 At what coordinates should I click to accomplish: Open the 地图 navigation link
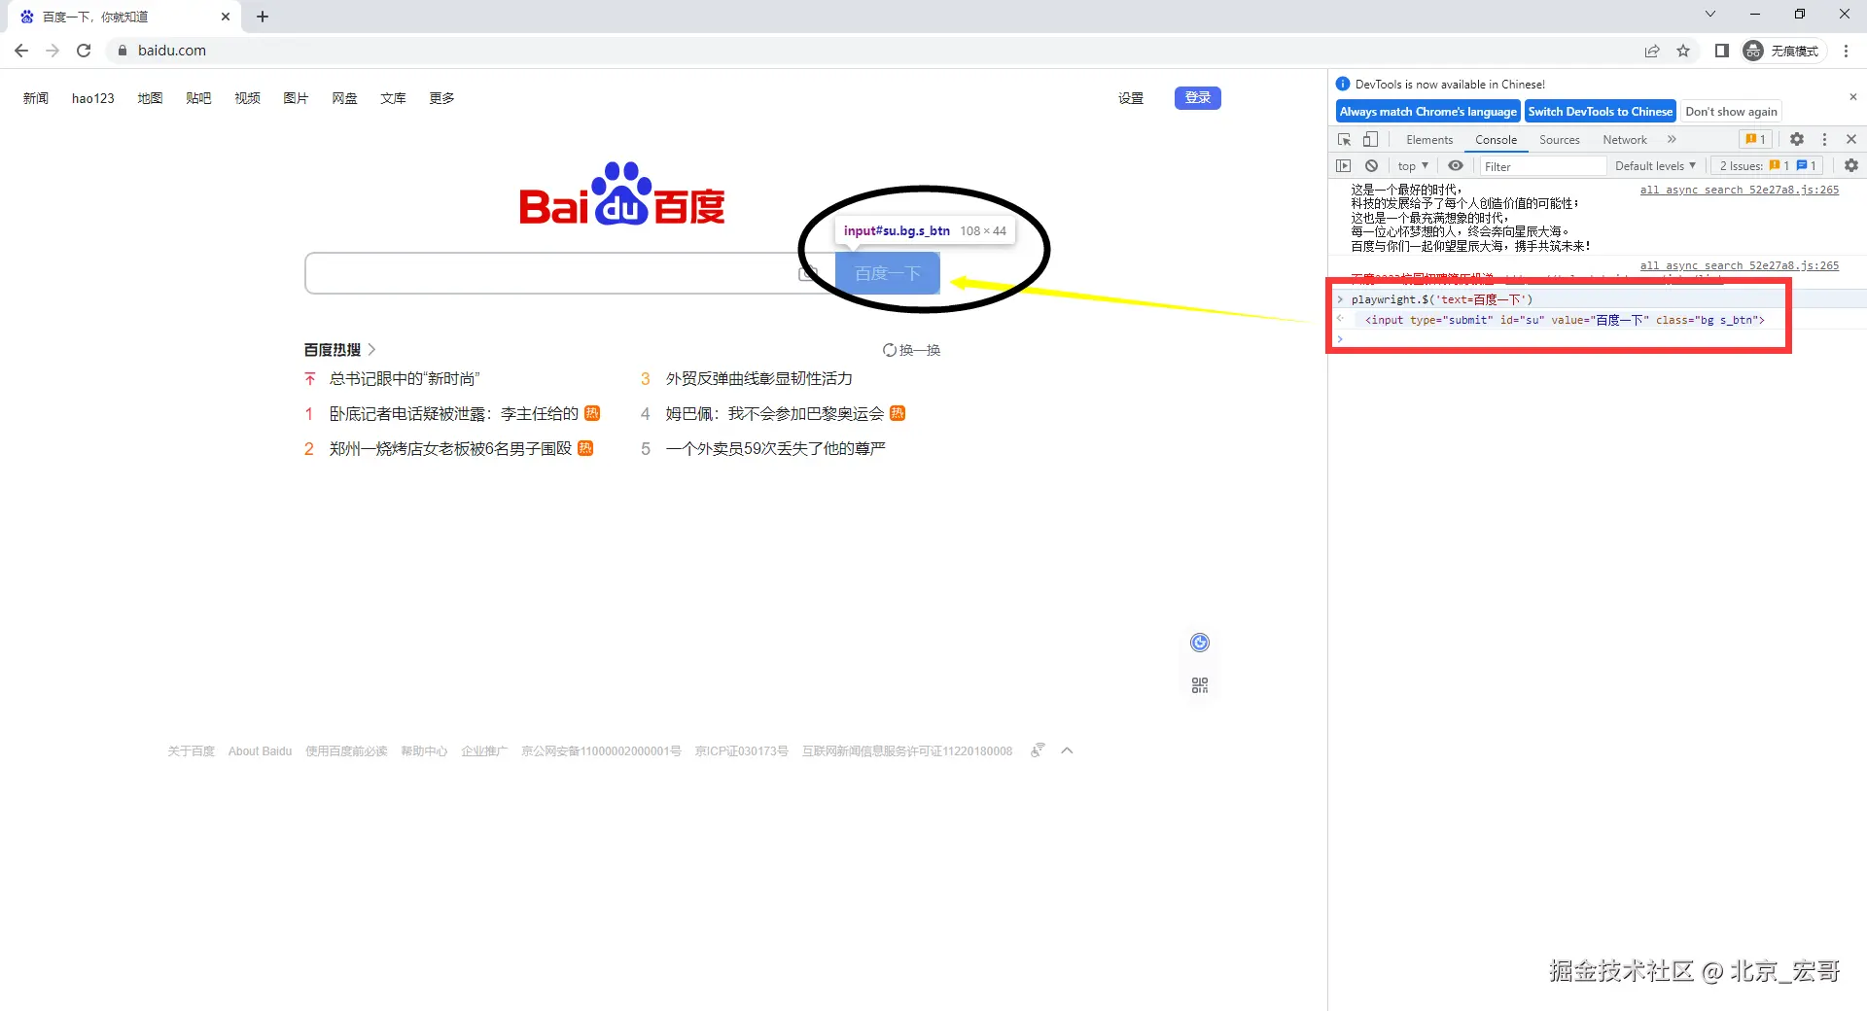point(150,98)
